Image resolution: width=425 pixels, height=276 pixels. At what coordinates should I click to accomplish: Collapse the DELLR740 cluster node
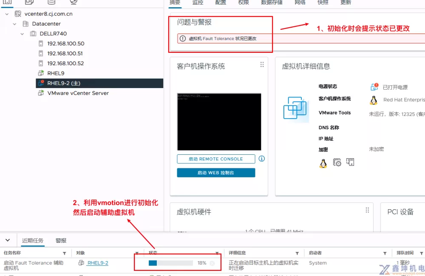[22, 34]
